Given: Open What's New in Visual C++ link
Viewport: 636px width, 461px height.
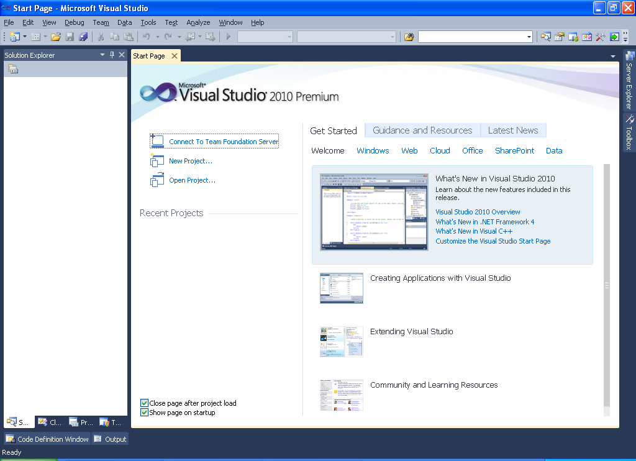Looking at the screenshot, I should [x=474, y=231].
